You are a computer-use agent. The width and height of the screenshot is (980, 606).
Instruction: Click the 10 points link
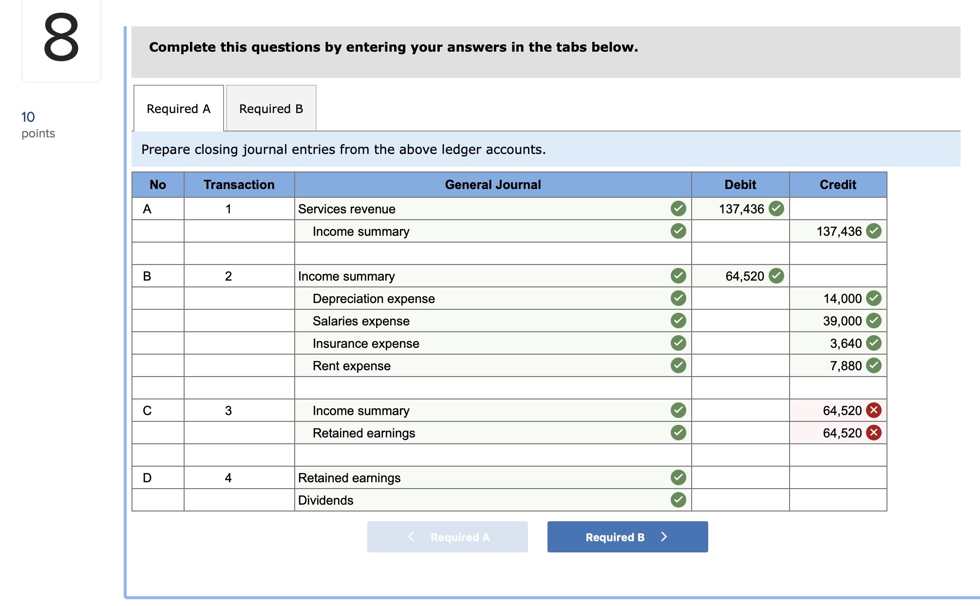28,117
